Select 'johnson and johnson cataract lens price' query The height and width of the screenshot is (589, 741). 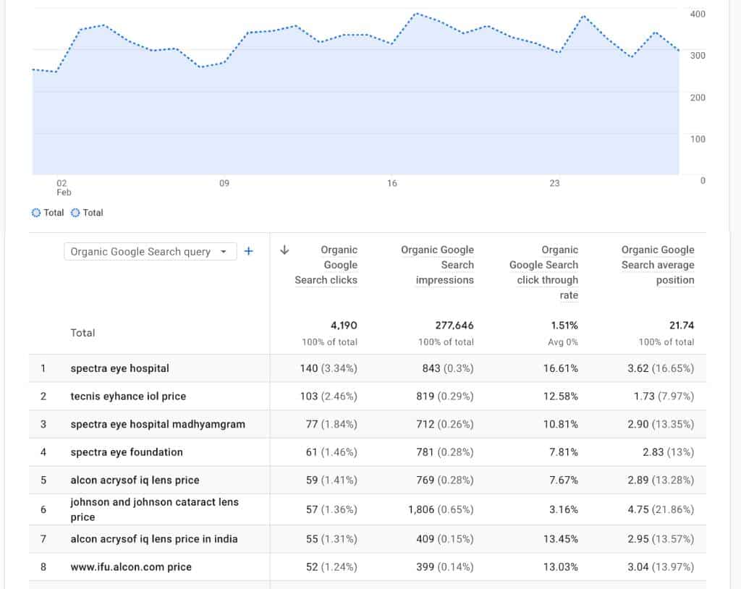(155, 509)
